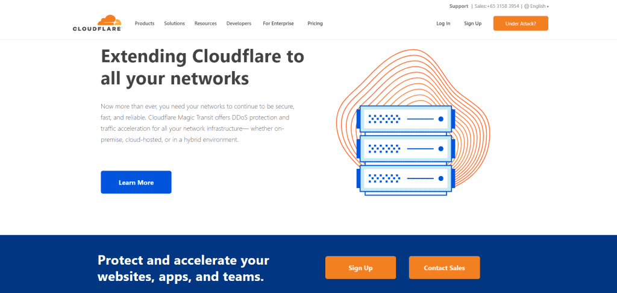Open the Developers menu
The image size is (617, 293).
[239, 24]
